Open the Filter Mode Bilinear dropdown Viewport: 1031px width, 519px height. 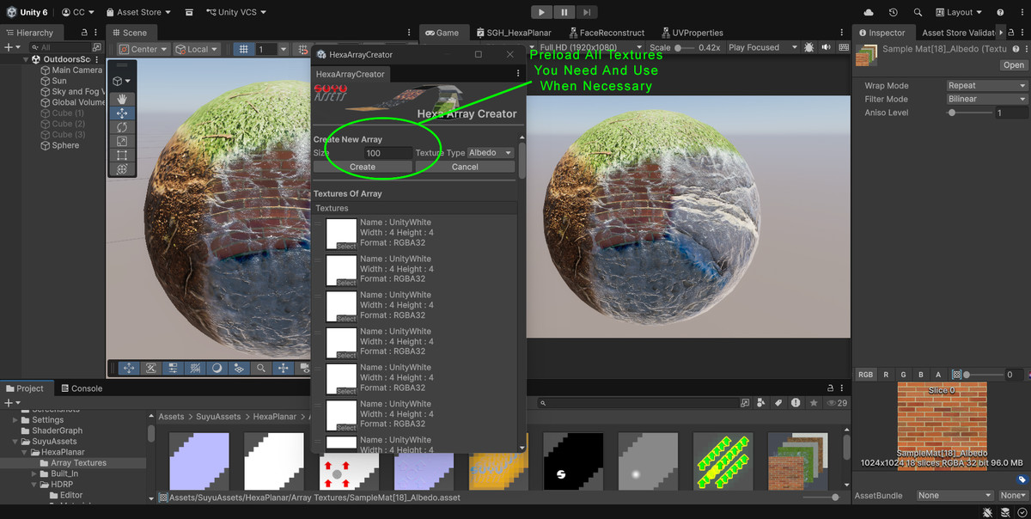[x=986, y=99]
